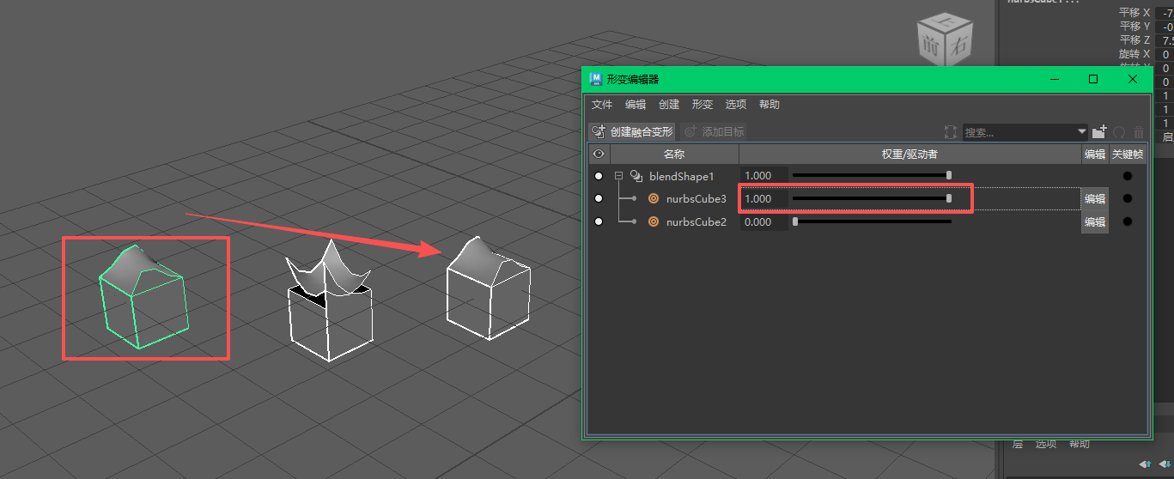The height and width of the screenshot is (479, 1174).
Task: Click the blendShape1 weight slider
Action: coord(872,175)
